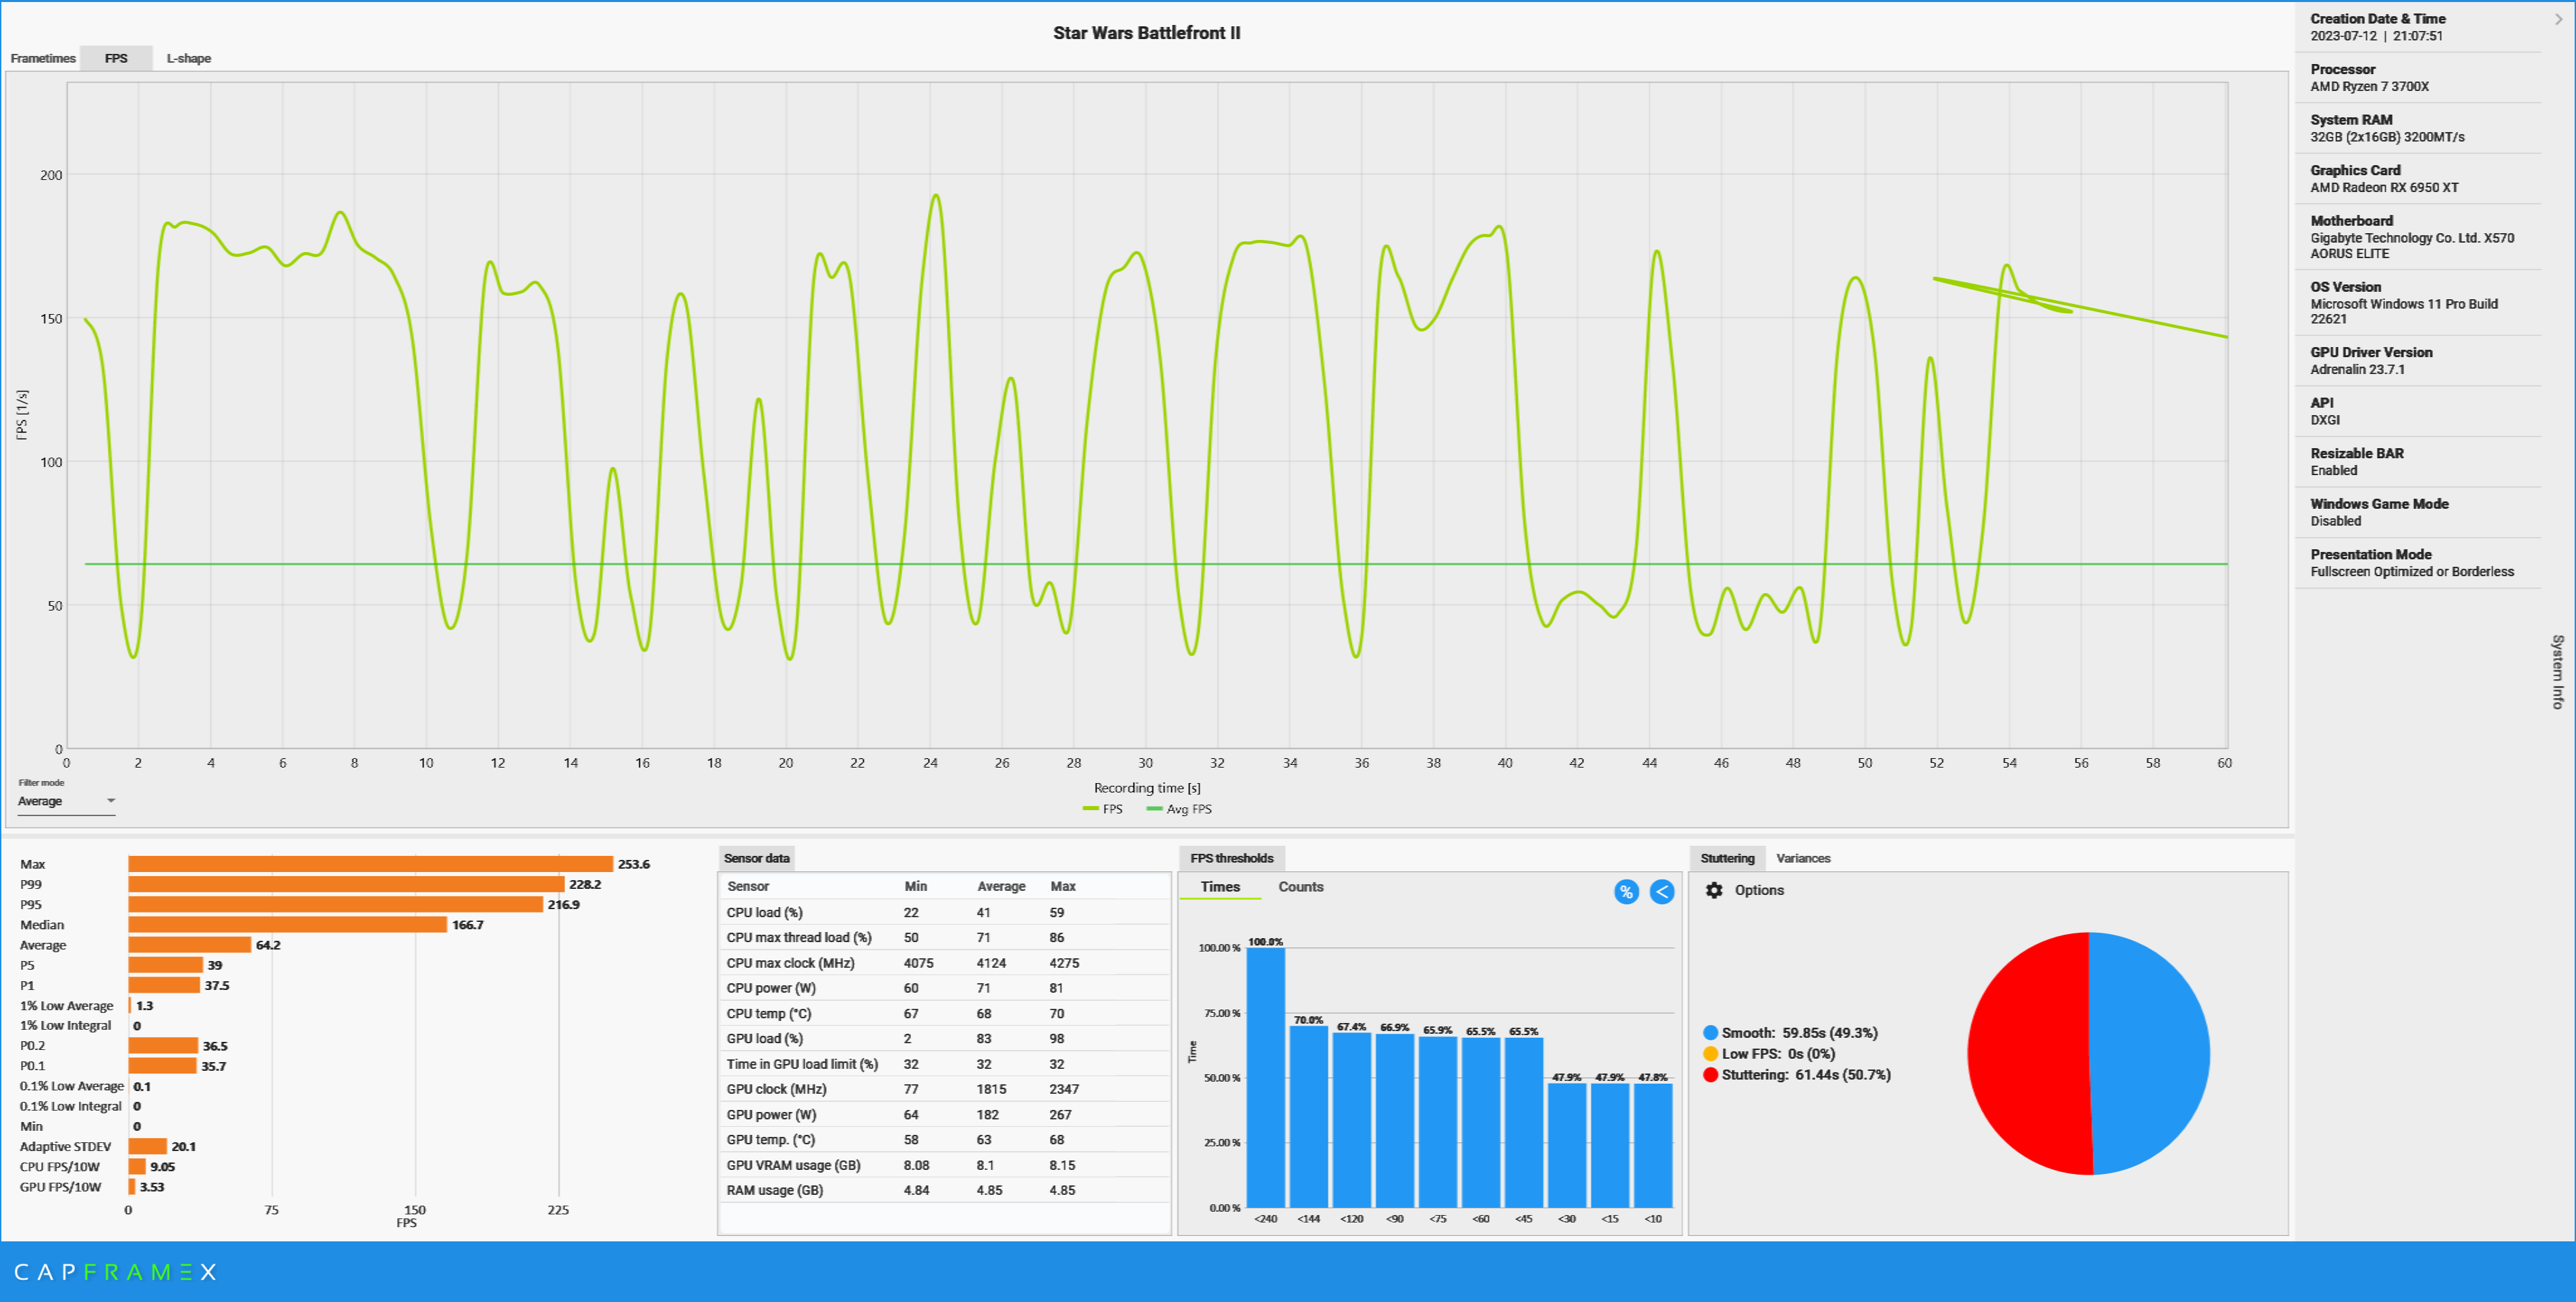The height and width of the screenshot is (1302, 2576).
Task: Click the blue Smooth legend dot
Action: (1710, 1032)
